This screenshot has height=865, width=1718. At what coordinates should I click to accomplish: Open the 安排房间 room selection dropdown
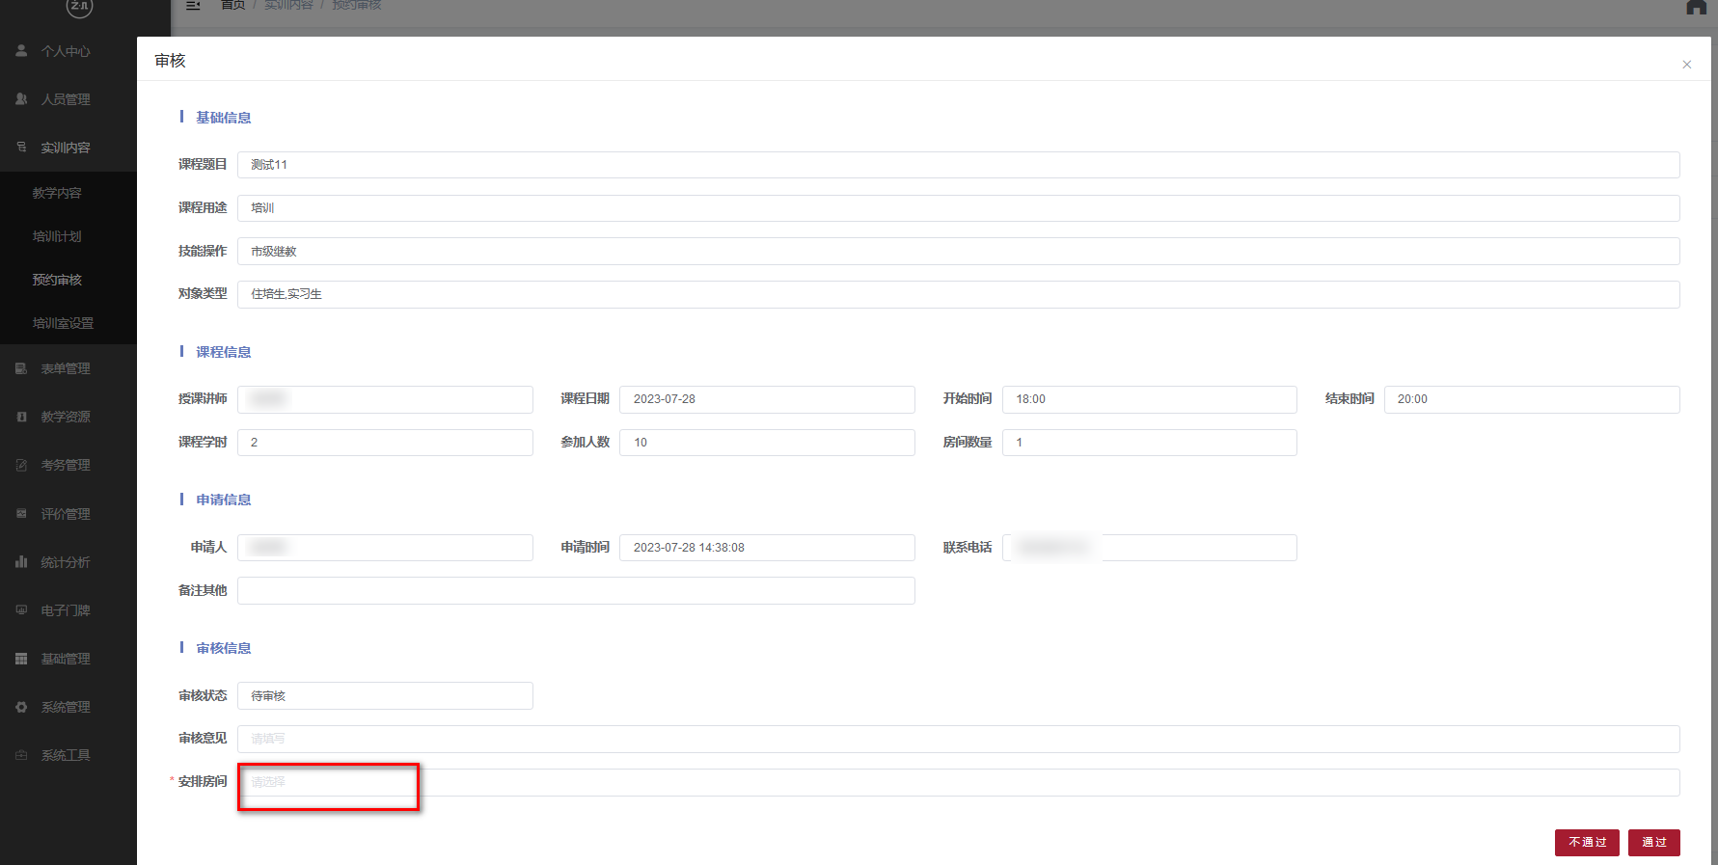959,782
